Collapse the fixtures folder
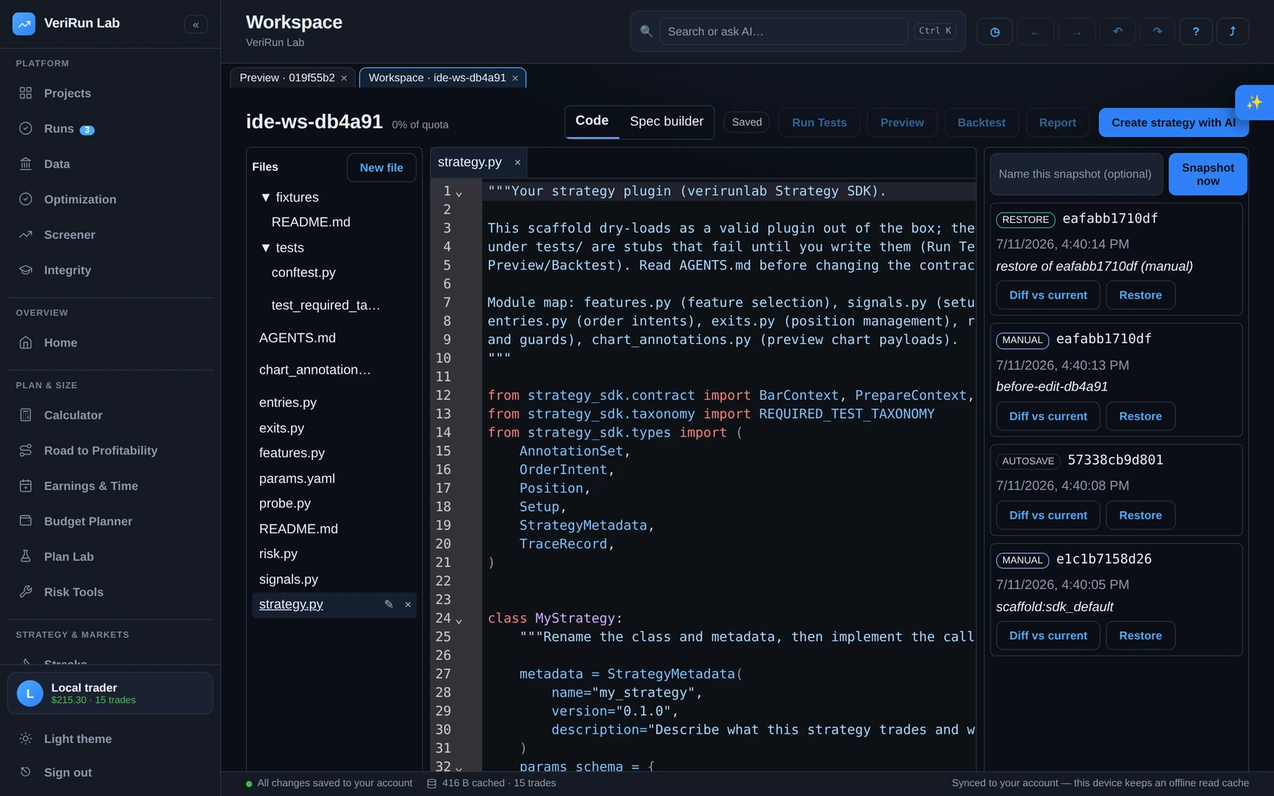The image size is (1274, 796). (266, 197)
